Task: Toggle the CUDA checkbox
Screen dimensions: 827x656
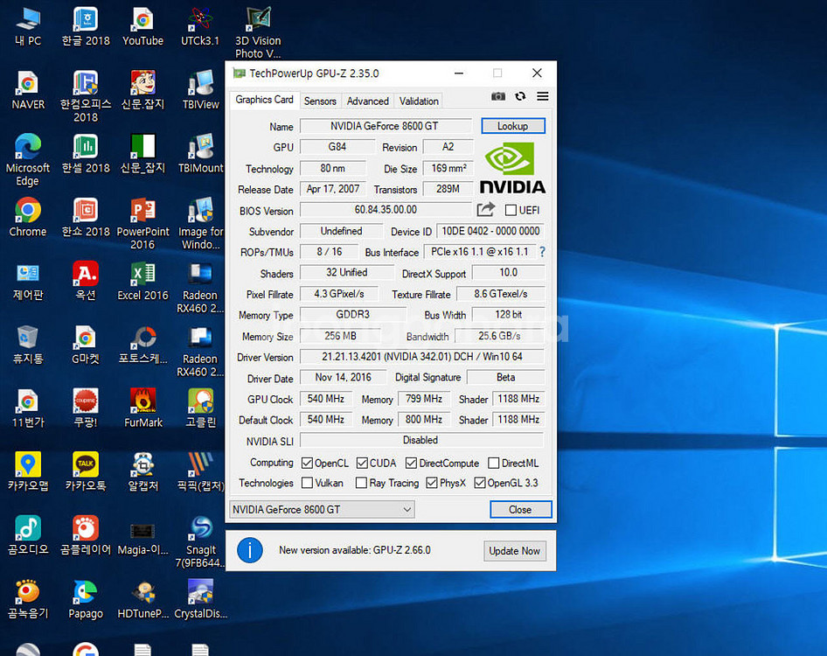Action: 362,463
